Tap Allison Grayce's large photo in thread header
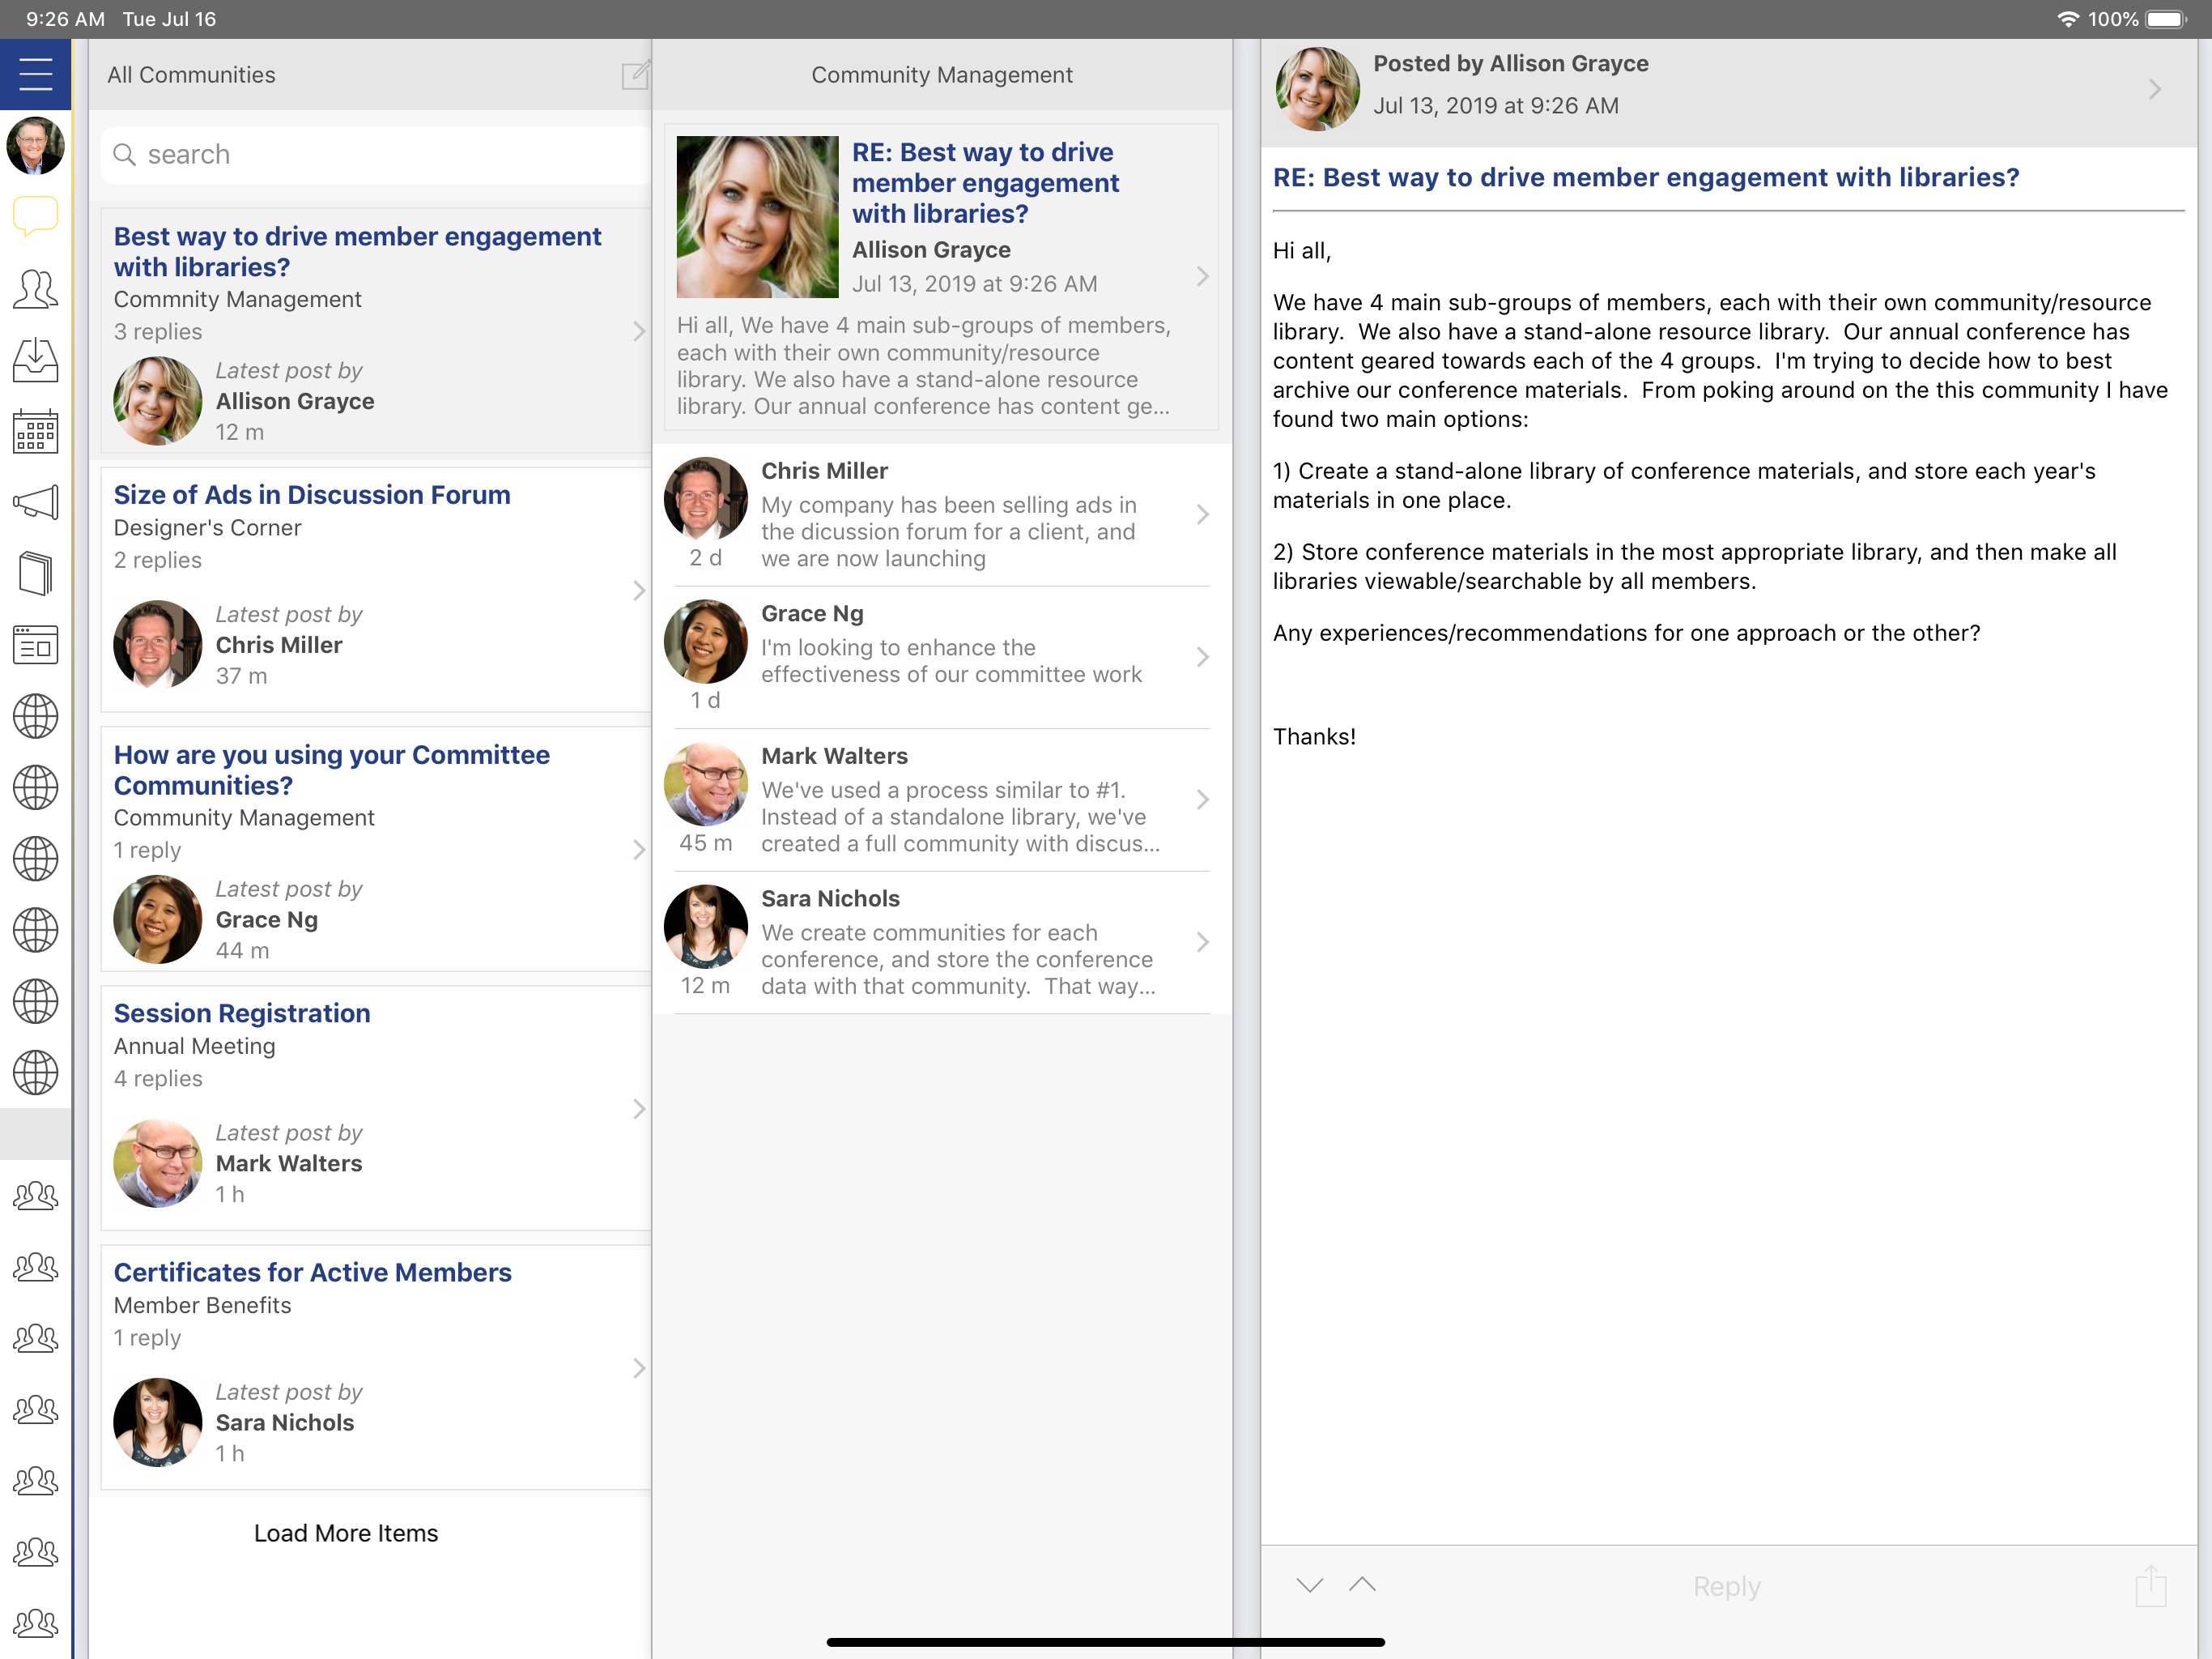 pos(757,217)
